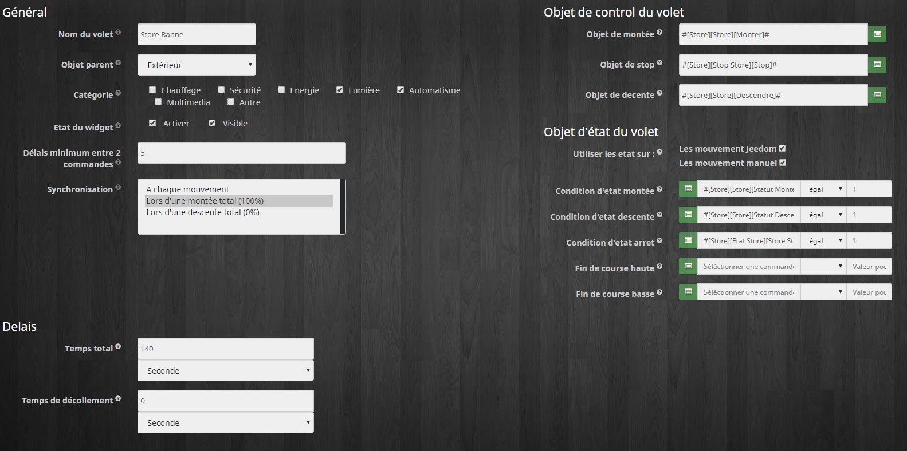The height and width of the screenshot is (451, 907).
Task: Open command picker for Objet de decente
Action: (x=877, y=95)
